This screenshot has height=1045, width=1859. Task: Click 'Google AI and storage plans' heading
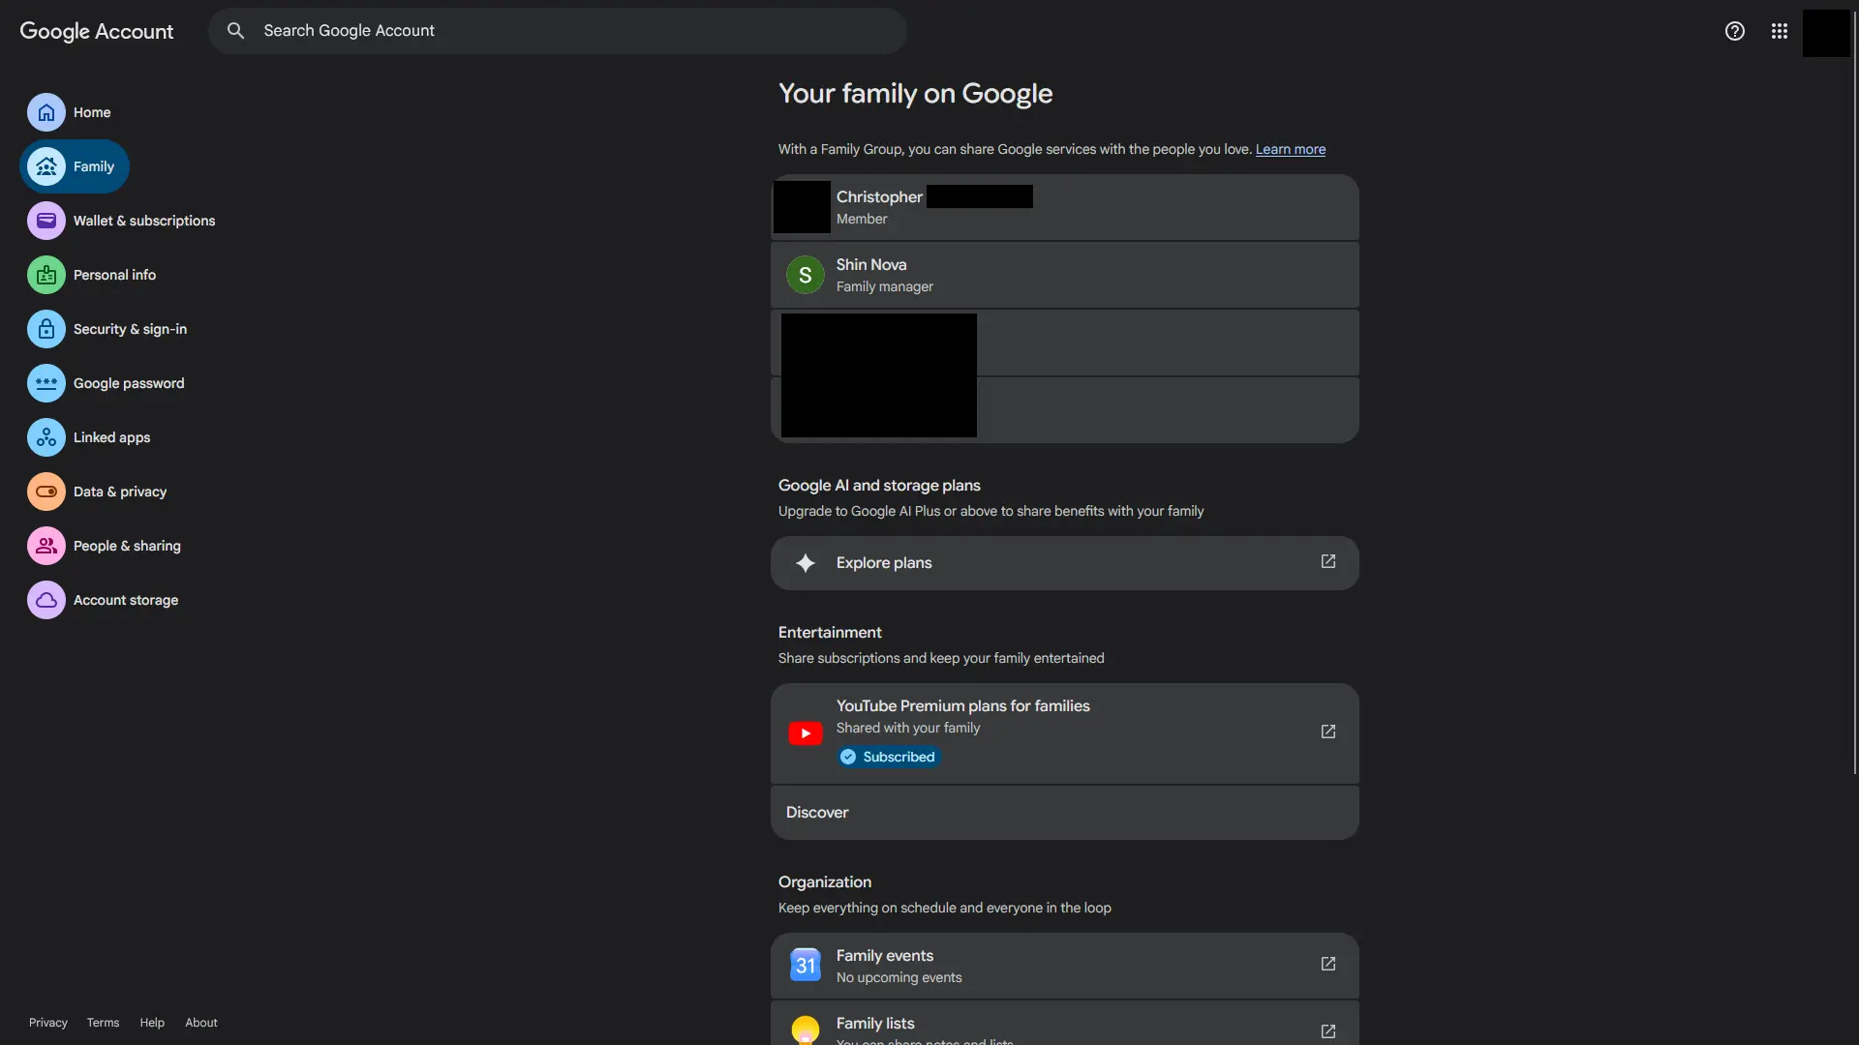tap(879, 486)
